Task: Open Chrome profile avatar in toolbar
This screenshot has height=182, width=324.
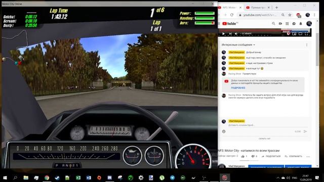Action: click(x=307, y=15)
